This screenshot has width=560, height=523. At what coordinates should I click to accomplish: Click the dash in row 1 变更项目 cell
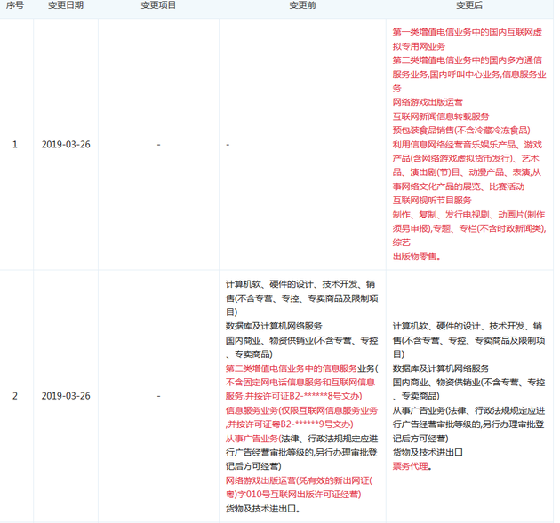[x=158, y=145]
